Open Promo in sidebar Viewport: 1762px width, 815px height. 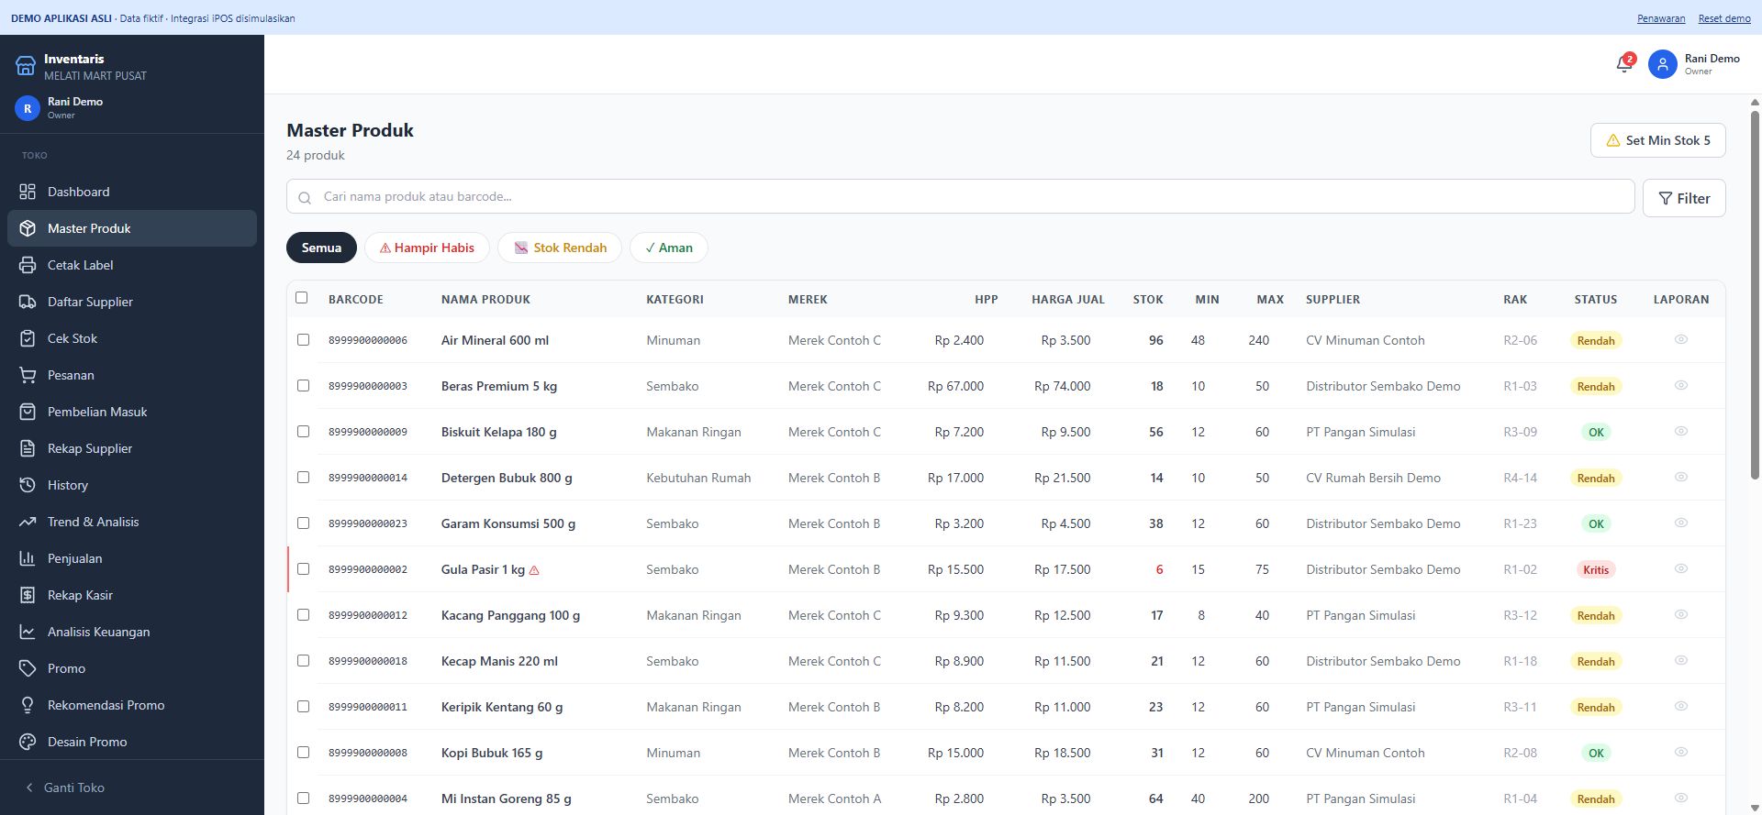[132, 668]
